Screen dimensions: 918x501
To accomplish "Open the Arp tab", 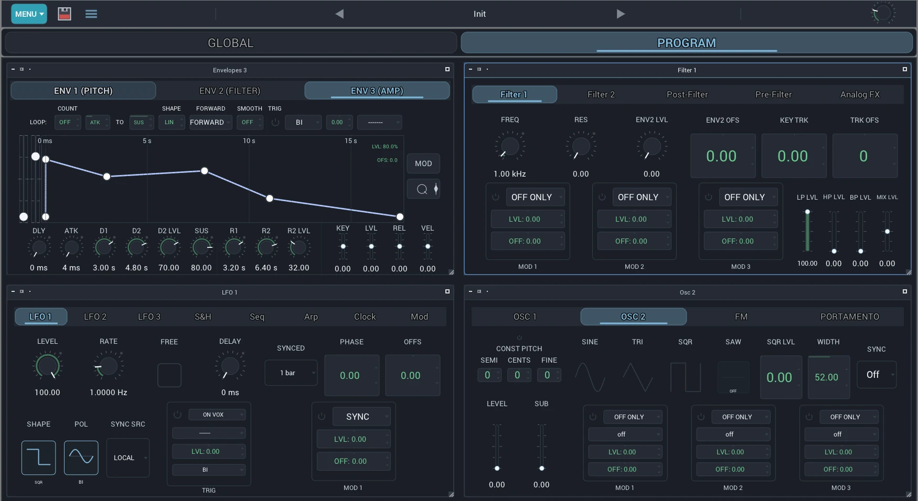I will [311, 317].
